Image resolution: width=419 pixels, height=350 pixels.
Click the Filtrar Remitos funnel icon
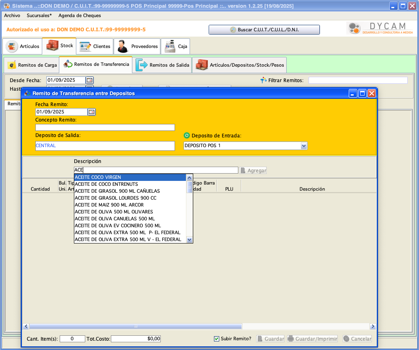point(263,80)
